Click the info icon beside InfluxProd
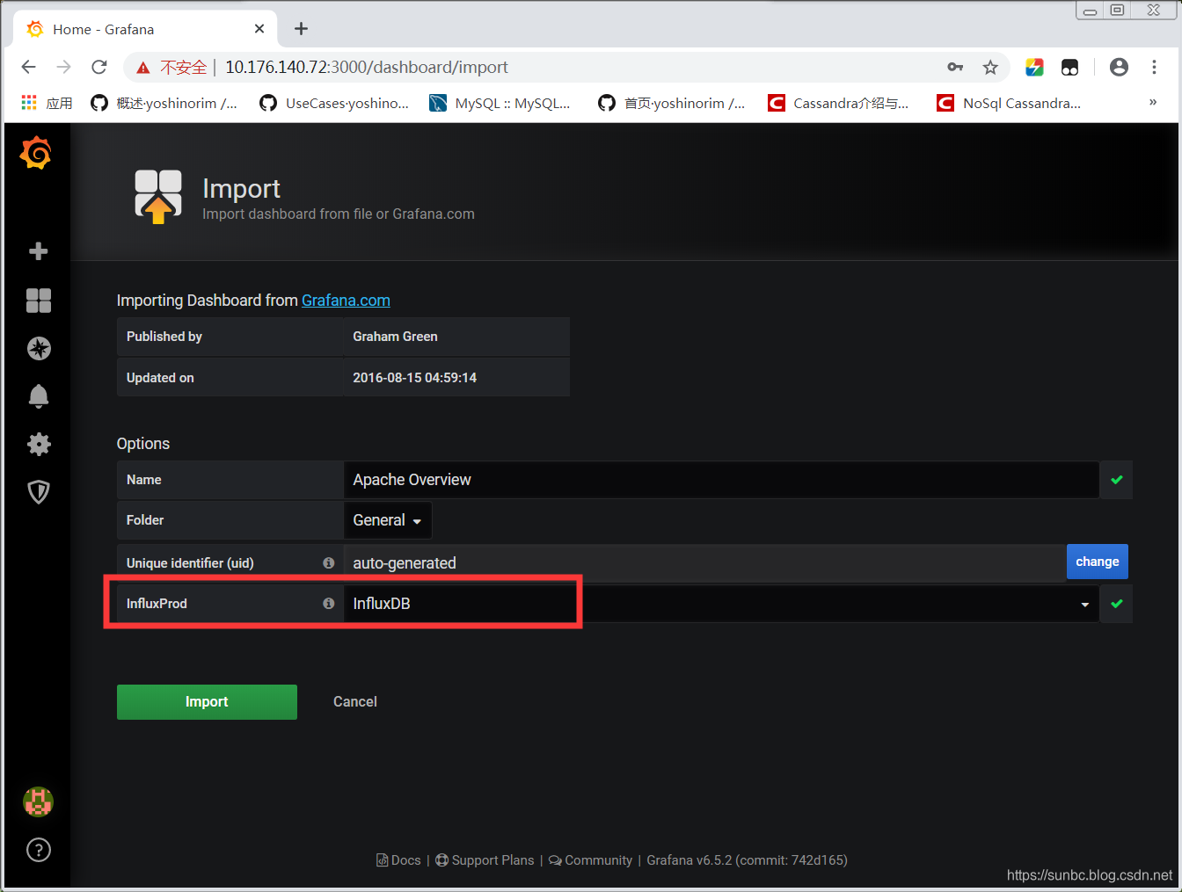Image resolution: width=1182 pixels, height=892 pixels. pyautogui.click(x=328, y=603)
